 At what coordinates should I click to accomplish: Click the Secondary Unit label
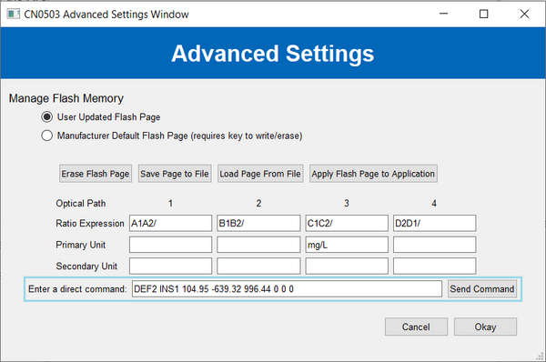click(x=86, y=266)
